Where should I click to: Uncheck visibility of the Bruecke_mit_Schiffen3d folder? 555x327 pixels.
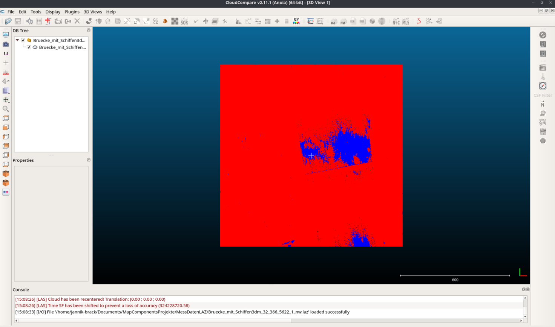[x=23, y=40]
